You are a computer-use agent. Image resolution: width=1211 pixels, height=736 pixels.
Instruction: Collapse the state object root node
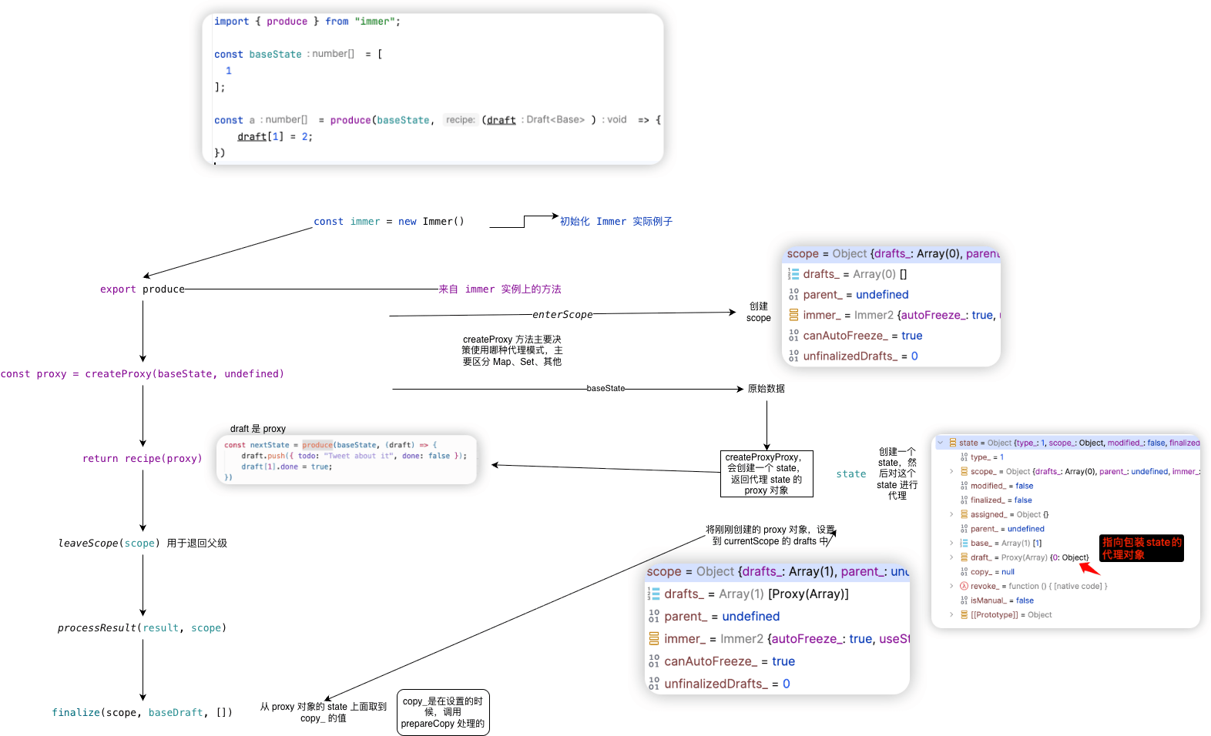[x=941, y=443]
